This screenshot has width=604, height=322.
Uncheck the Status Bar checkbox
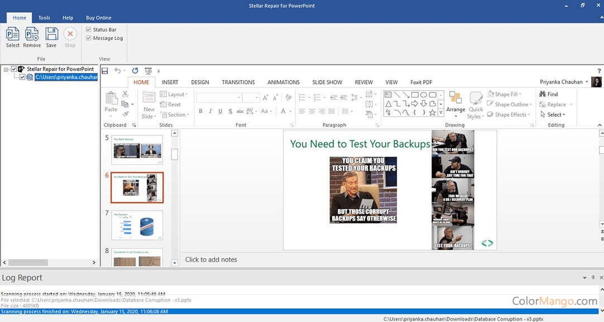point(89,30)
